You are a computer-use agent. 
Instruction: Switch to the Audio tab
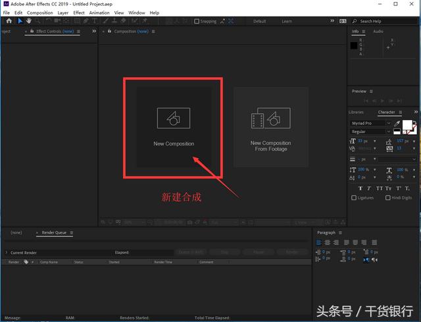tap(378, 32)
